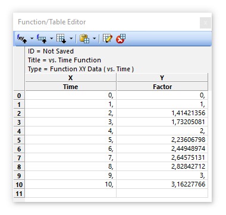This screenshot has height=215, width=226.
Task: Pick row header 4
Action: point(19,131)
